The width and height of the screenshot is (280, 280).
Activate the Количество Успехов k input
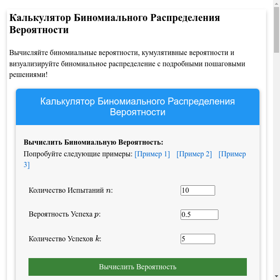point(197,239)
